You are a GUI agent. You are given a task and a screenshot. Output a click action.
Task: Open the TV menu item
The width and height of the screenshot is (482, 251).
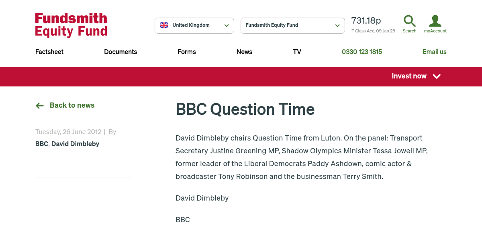pos(297,52)
